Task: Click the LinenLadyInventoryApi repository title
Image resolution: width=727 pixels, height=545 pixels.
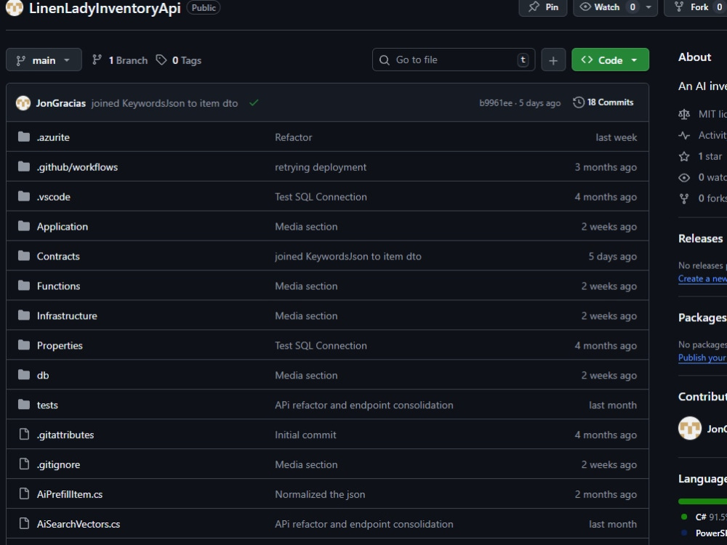Action: [x=105, y=8]
